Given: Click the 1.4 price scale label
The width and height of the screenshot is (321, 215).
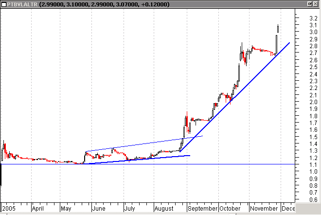Looking at the screenshot, I should [x=313, y=144].
